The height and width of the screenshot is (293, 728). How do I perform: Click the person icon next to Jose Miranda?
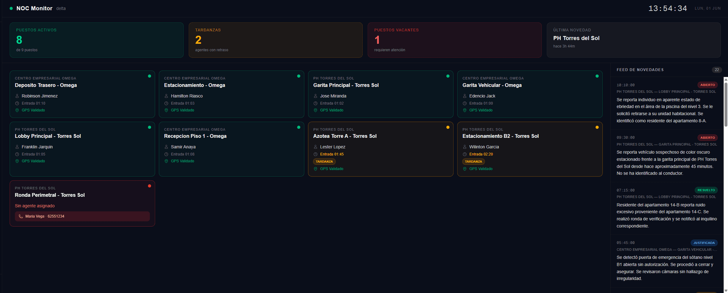coord(315,96)
